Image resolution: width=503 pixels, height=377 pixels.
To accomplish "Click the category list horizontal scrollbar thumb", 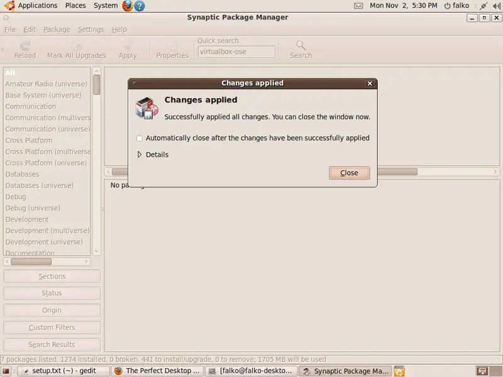I will pos(31,261).
